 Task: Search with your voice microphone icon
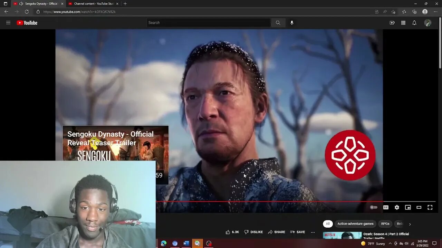point(292,23)
